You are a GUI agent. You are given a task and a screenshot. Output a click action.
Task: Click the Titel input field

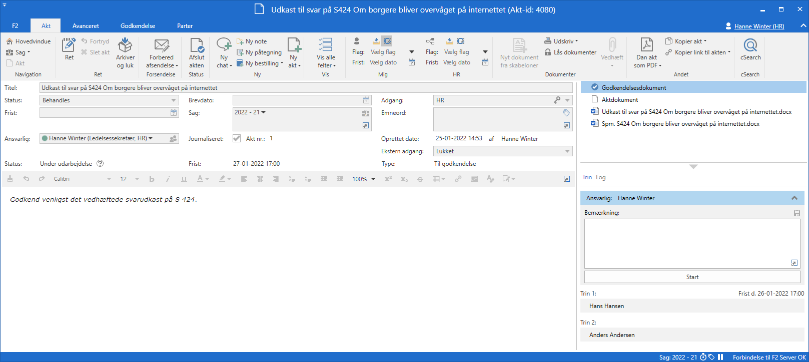coord(306,88)
